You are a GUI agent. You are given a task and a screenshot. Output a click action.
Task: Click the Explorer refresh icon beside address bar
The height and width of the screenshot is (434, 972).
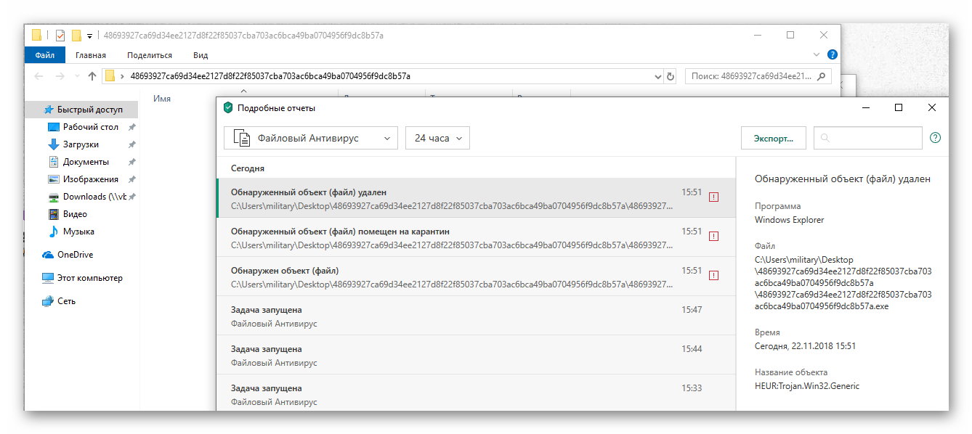pos(671,75)
